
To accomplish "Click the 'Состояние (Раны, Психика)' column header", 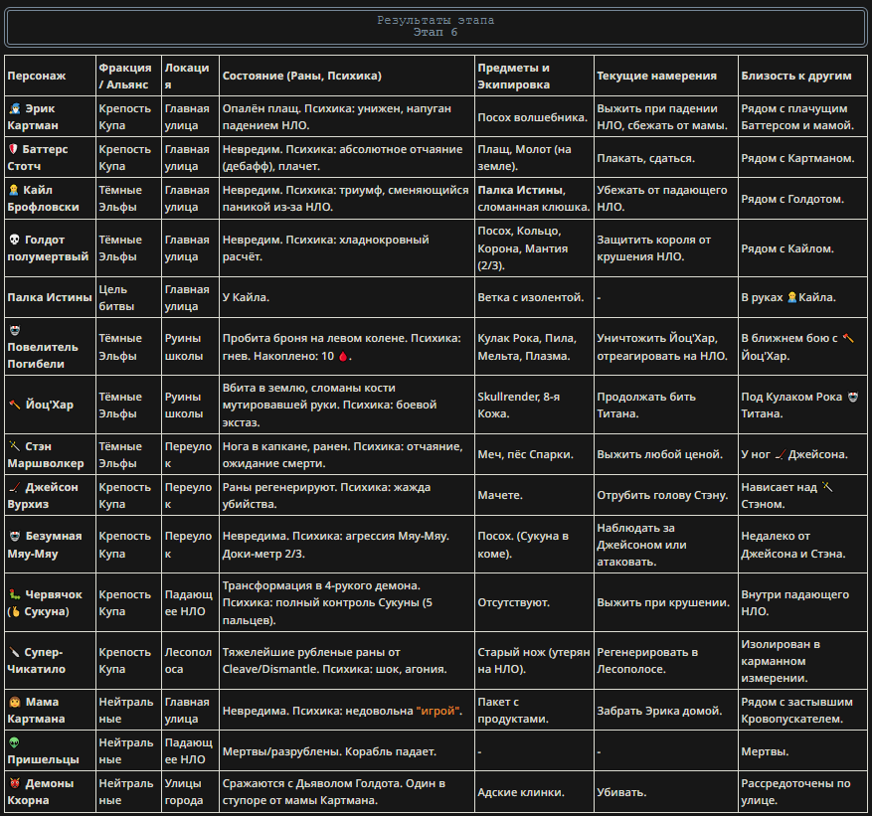I will pyautogui.click(x=347, y=76).
